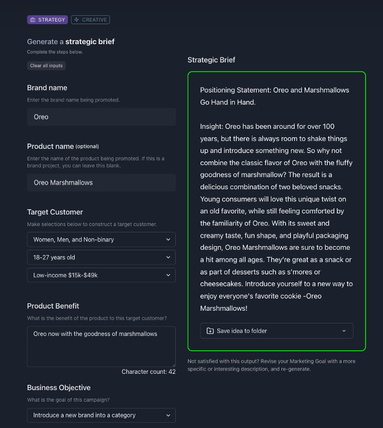Click the Brand name field containing Oreo
The height and width of the screenshot is (428, 383).
pyautogui.click(x=101, y=117)
